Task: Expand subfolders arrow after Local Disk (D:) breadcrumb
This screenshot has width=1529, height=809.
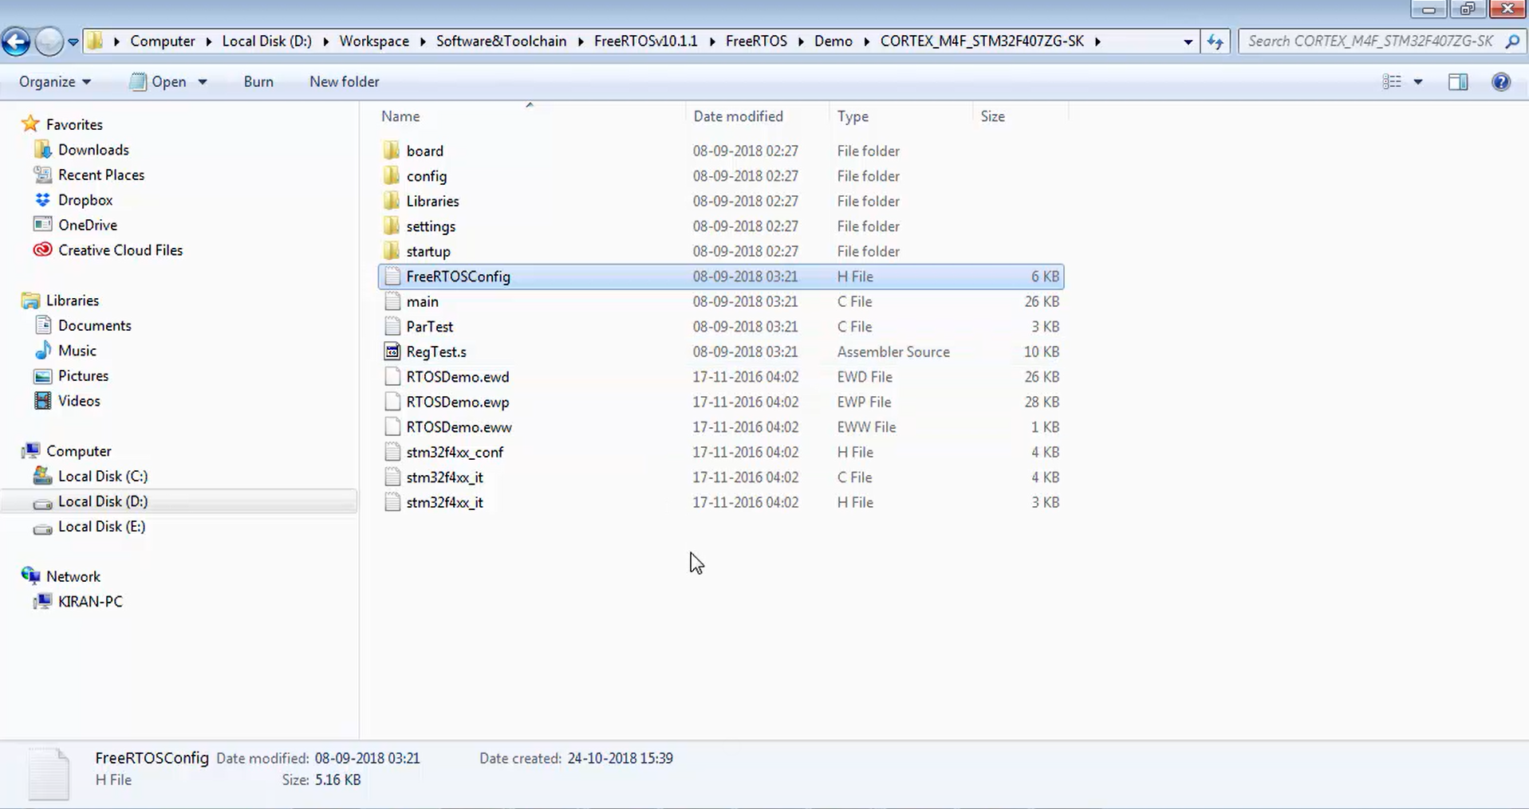Action: point(325,41)
